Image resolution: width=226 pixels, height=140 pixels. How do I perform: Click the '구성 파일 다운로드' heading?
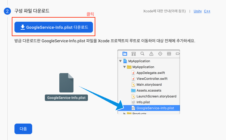click(32, 11)
